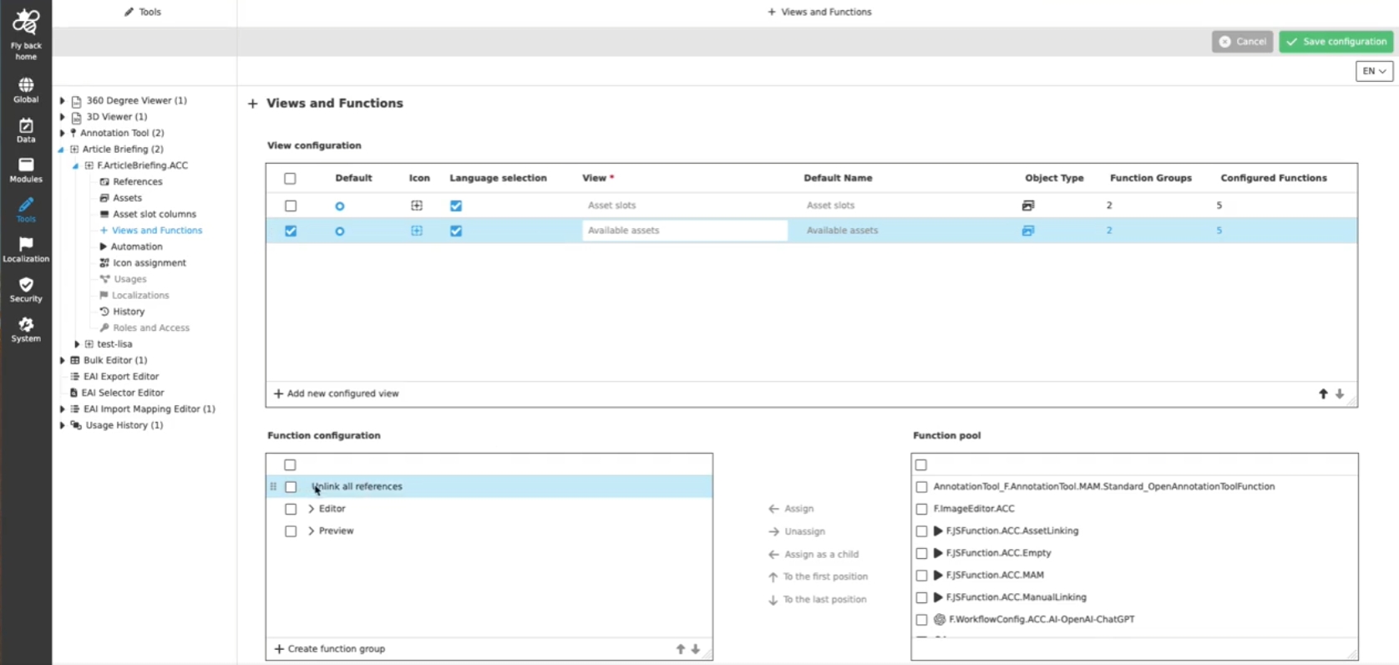
Task: Open the Security shield icon
Action: pyautogui.click(x=26, y=286)
